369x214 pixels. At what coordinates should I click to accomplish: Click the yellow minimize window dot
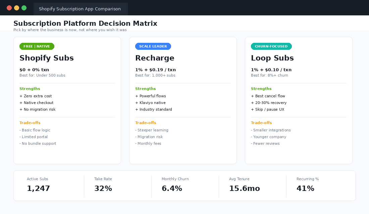coord(16,8)
